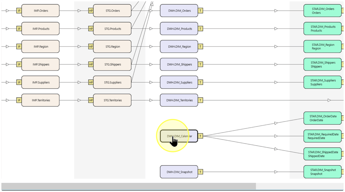345x192 pixels.
Task: Click the horizontal scrollbar thumb
Action: (x=128, y=186)
